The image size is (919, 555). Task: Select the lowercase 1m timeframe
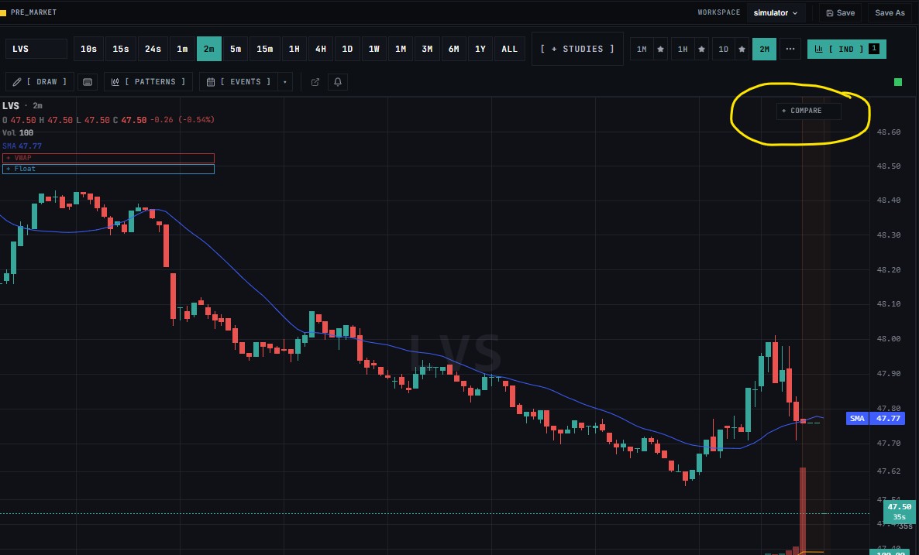pyautogui.click(x=182, y=50)
